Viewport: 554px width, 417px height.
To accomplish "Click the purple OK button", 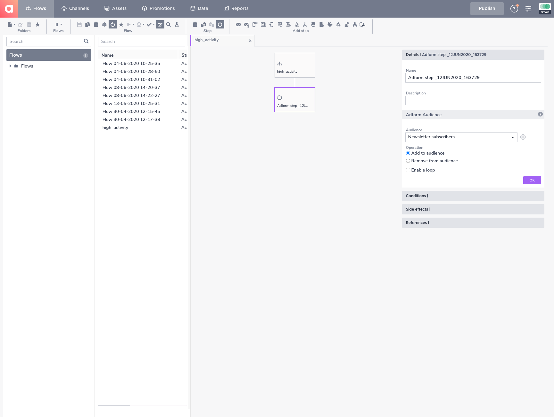I will tap(532, 180).
